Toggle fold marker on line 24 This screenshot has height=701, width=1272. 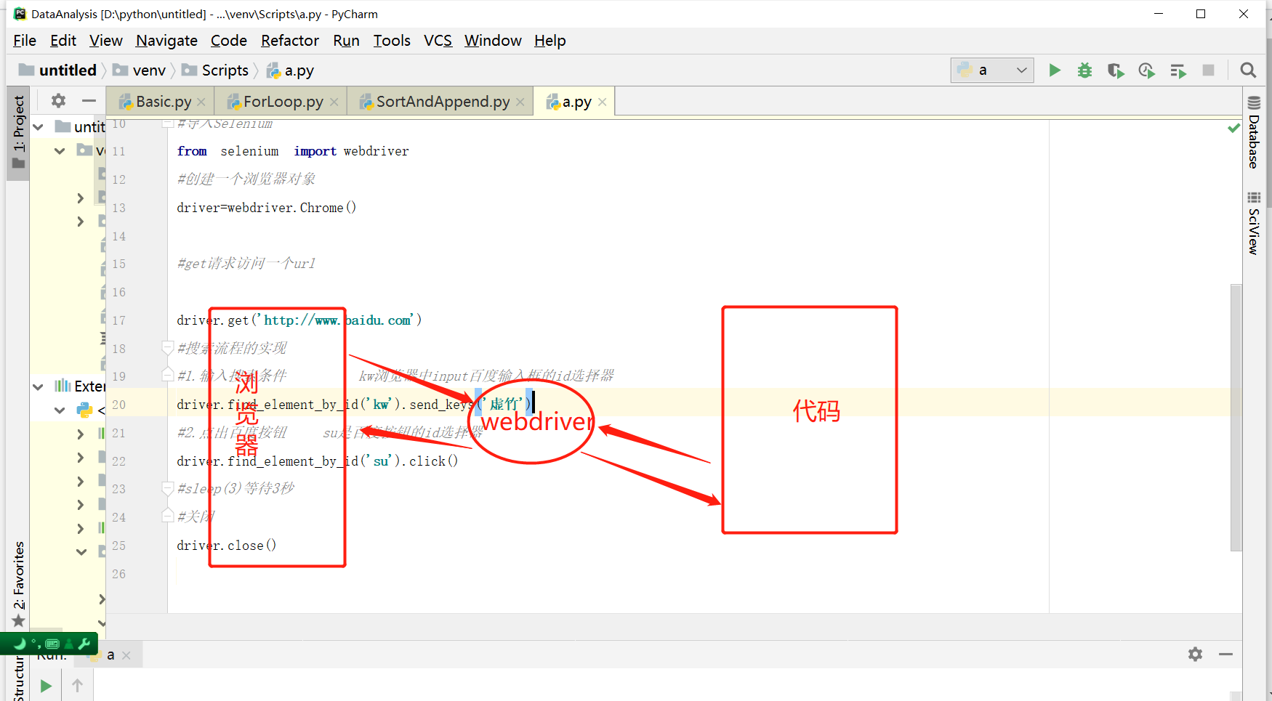(167, 516)
